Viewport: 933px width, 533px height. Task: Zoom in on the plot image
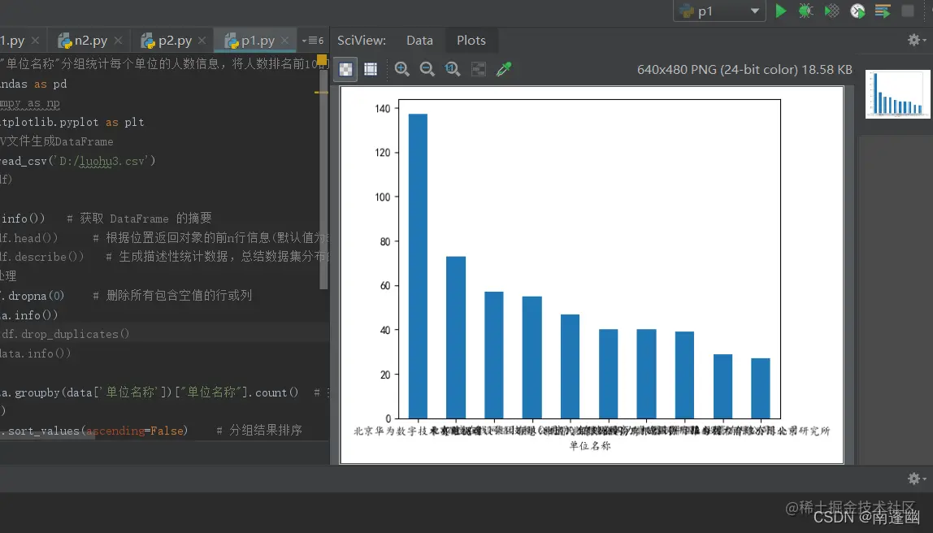[x=402, y=69]
